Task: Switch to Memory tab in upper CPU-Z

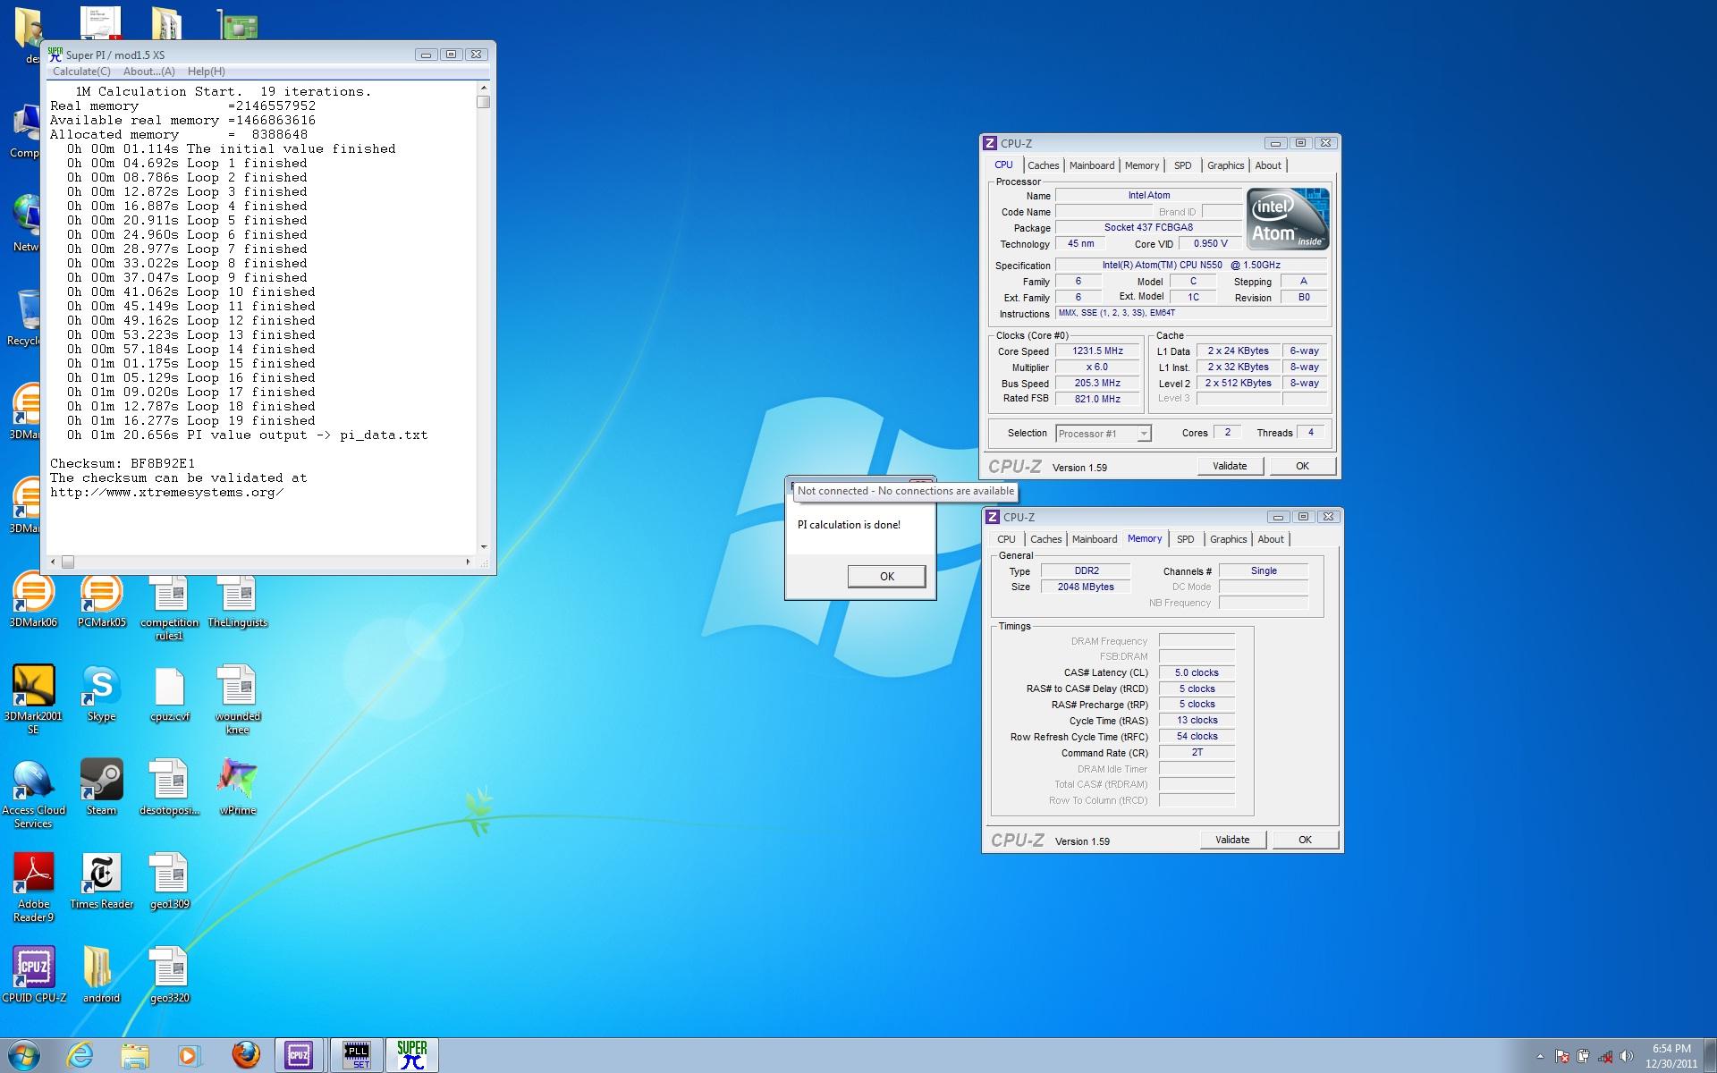Action: (x=1142, y=165)
